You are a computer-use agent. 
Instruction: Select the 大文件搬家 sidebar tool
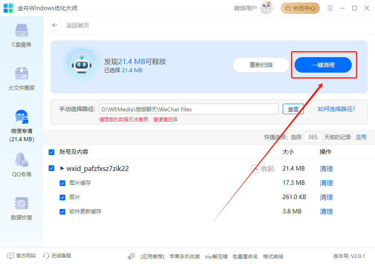pyautogui.click(x=21, y=78)
